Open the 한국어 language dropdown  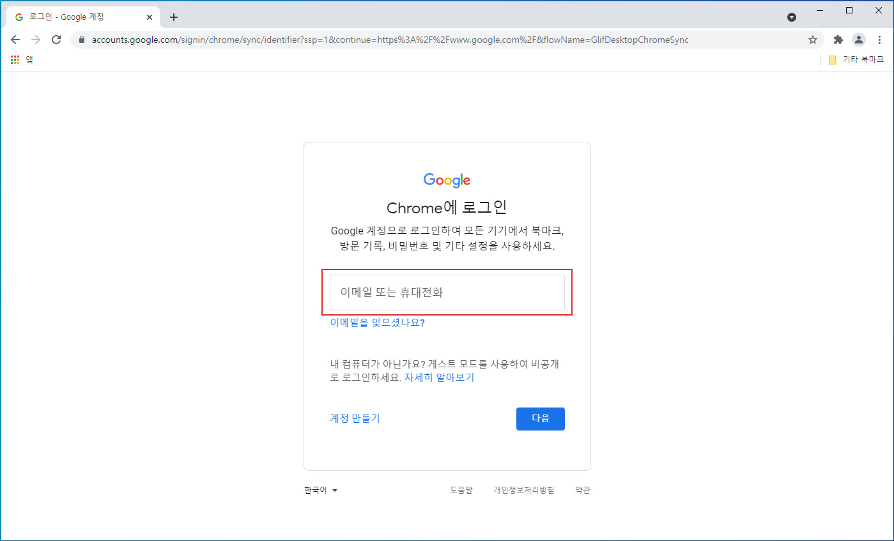[x=321, y=490]
